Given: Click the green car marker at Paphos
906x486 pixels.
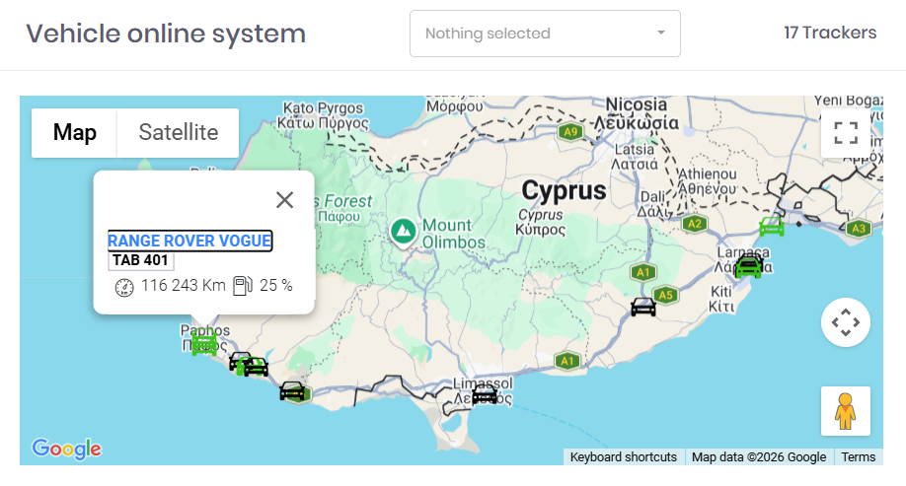Looking at the screenshot, I should (x=204, y=344).
